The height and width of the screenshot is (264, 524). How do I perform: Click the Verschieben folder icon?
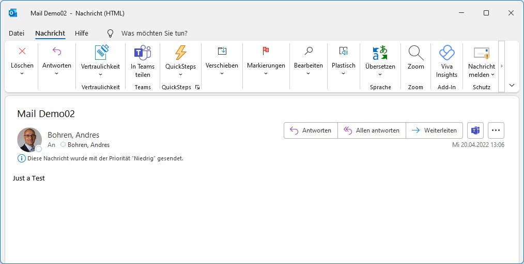[222, 51]
